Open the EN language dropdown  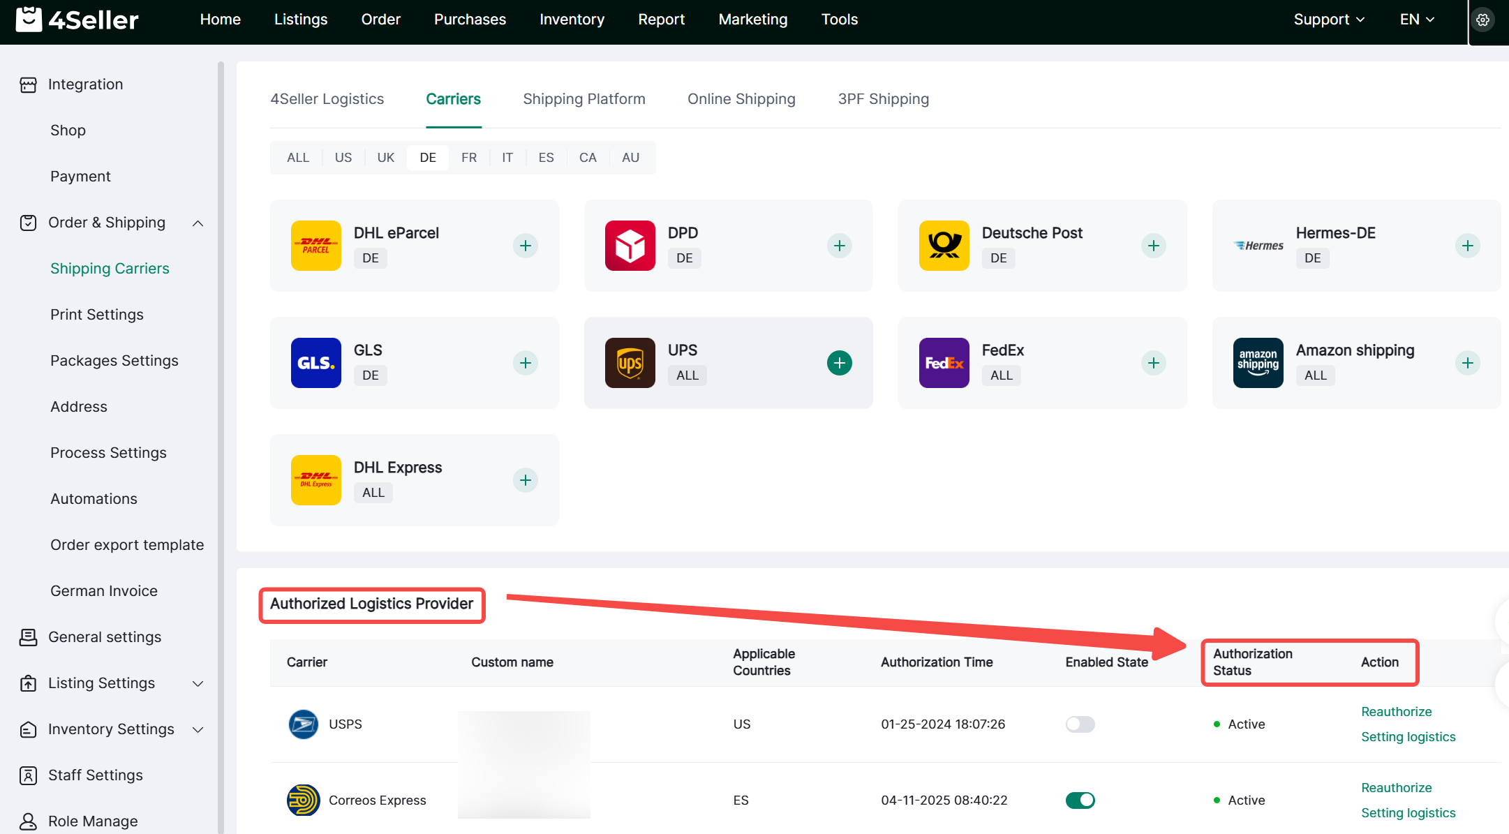(1416, 20)
